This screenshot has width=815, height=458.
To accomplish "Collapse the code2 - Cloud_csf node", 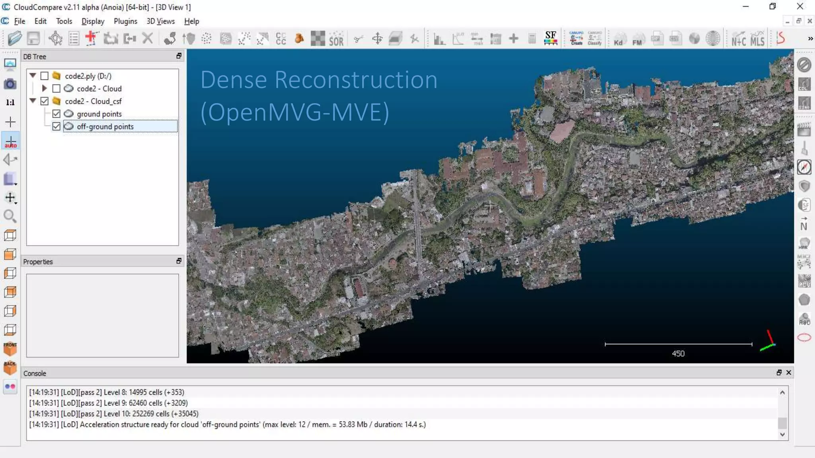I will [33, 101].
